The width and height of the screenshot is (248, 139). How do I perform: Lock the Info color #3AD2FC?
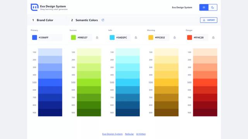(136, 37)
